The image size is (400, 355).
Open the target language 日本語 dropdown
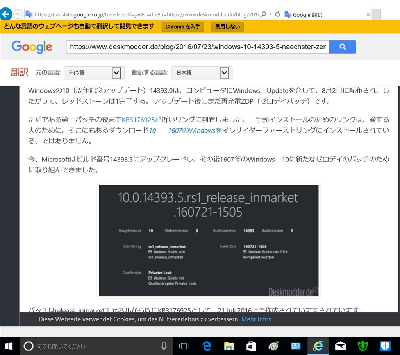click(202, 73)
